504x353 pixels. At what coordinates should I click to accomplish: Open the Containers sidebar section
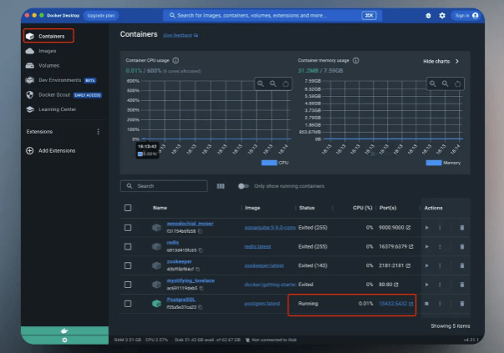click(x=48, y=36)
